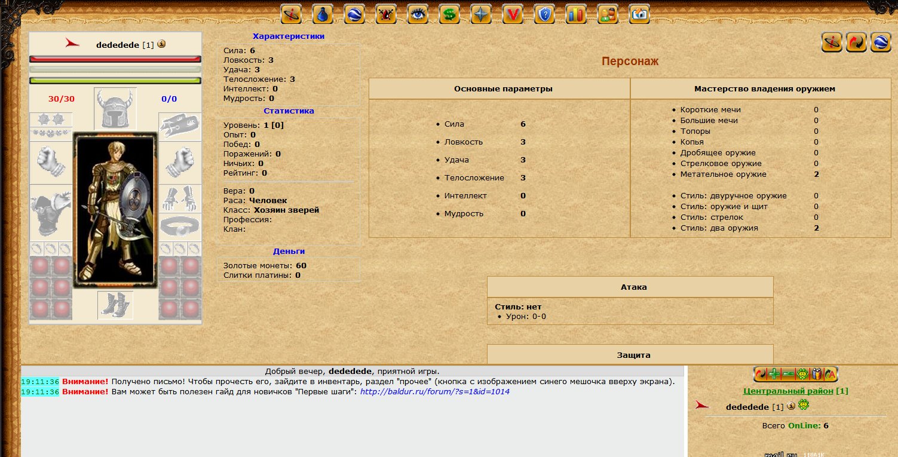Click the empty helmet equipment slot
The height and width of the screenshot is (457, 898).
pos(115,108)
